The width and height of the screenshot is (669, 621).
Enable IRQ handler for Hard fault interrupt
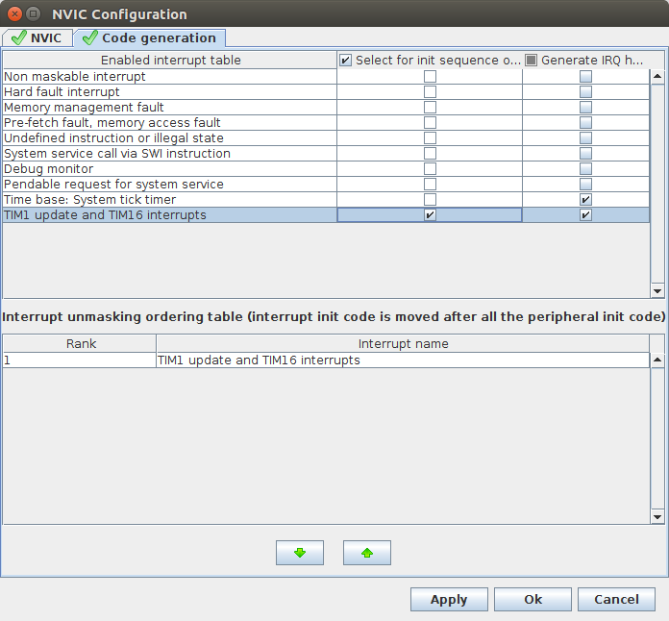[x=585, y=92]
